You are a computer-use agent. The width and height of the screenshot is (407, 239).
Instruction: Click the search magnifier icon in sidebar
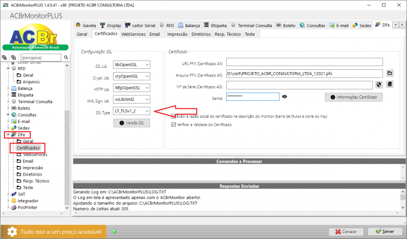pos(66,57)
